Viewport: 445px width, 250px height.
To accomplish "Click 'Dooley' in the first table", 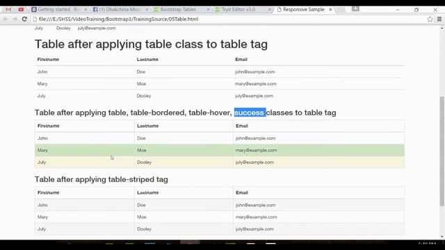I will pos(144,96).
